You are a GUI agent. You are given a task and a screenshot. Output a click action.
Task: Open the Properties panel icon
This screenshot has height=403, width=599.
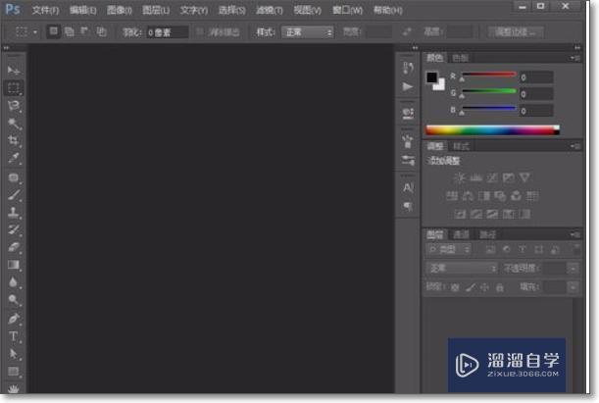click(408, 113)
